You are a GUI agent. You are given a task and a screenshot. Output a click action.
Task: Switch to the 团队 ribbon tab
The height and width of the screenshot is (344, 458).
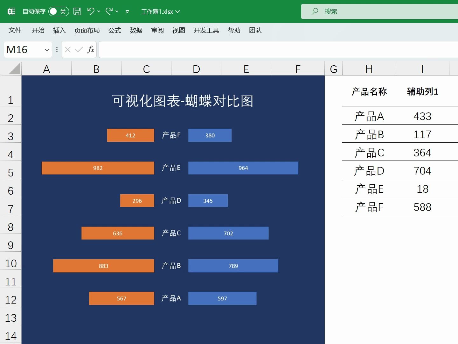pos(255,30)
